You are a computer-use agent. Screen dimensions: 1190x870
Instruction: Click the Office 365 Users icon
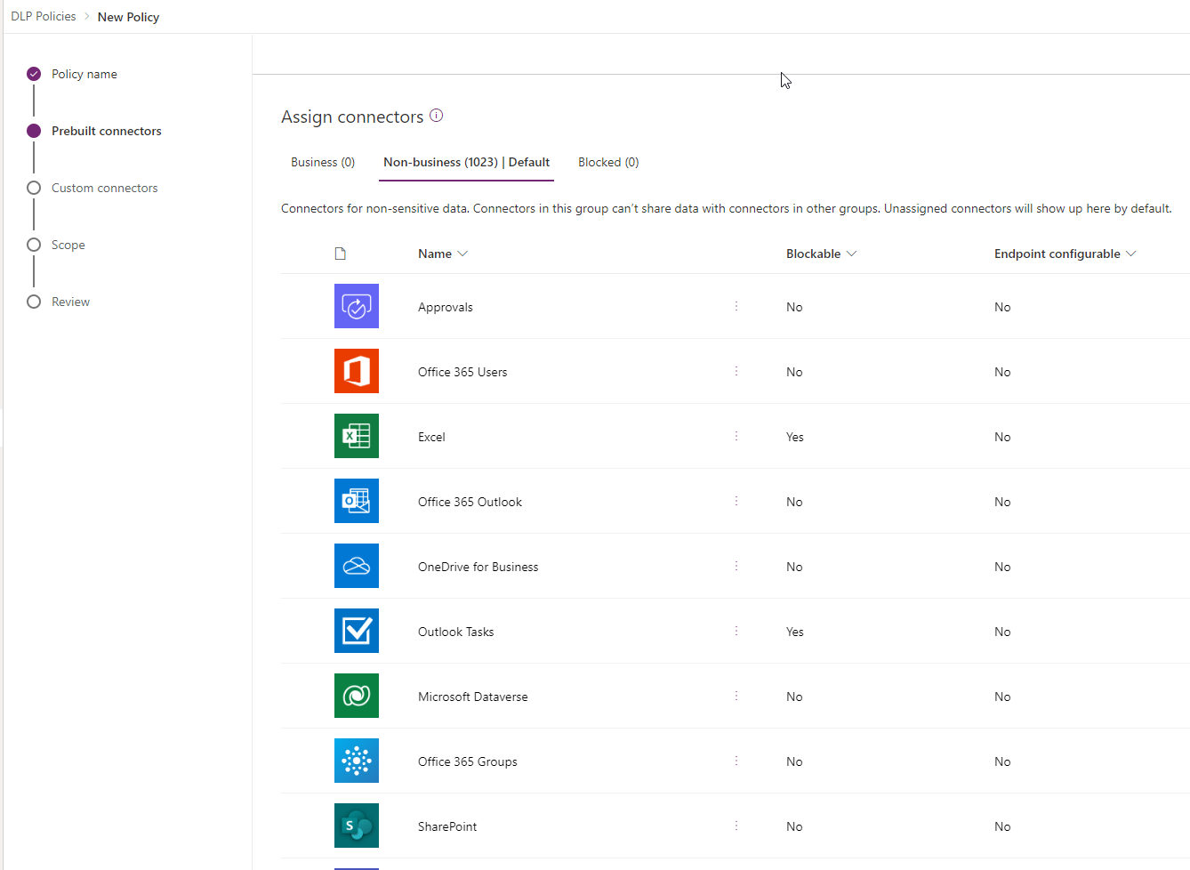(357, 371)
